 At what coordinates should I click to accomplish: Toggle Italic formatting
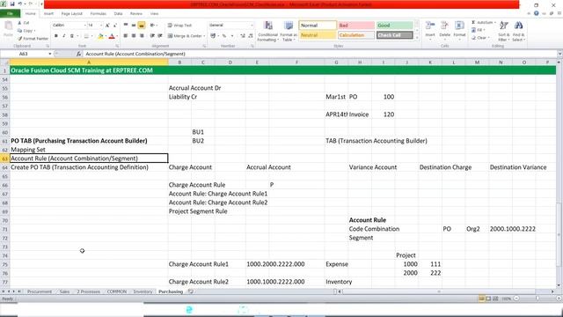[64, 36]
